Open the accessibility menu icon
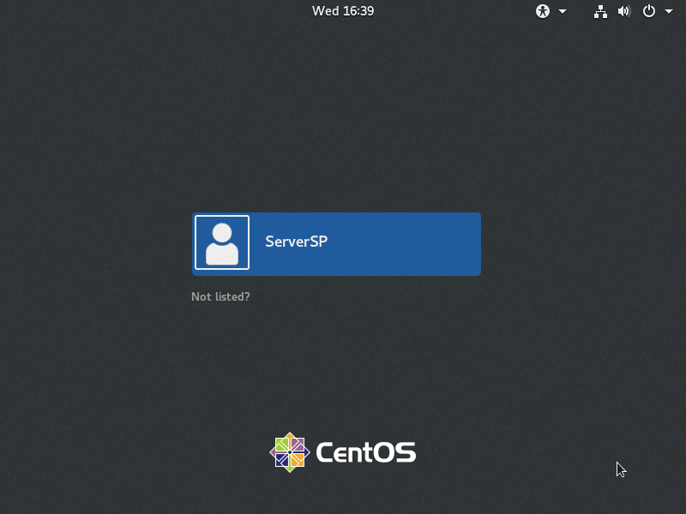The image size is (686, 514). point(542,11)
